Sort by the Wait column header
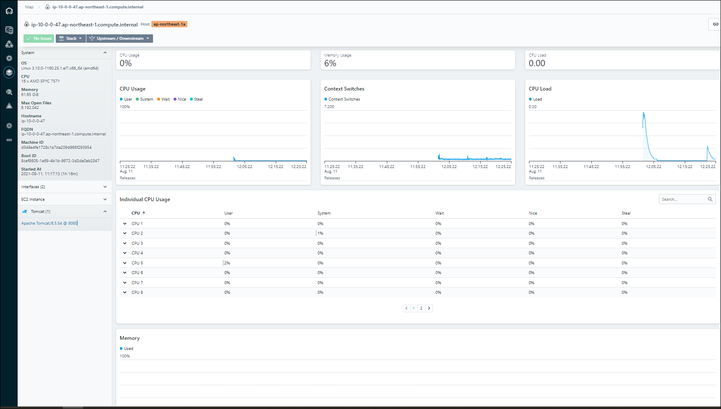 [439, 213]
